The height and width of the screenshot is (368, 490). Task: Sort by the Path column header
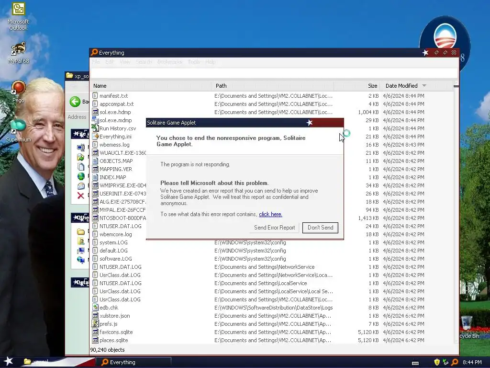[273, 86]
